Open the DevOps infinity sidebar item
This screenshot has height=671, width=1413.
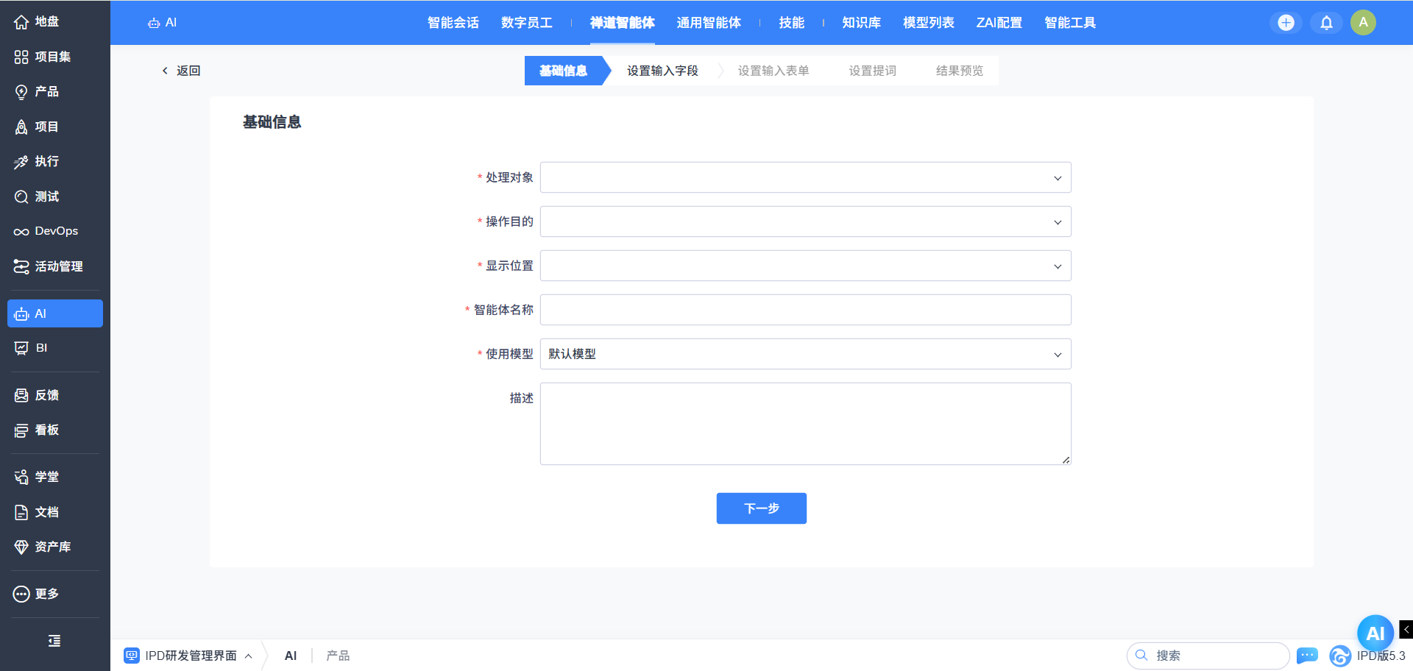pos(54,231)
